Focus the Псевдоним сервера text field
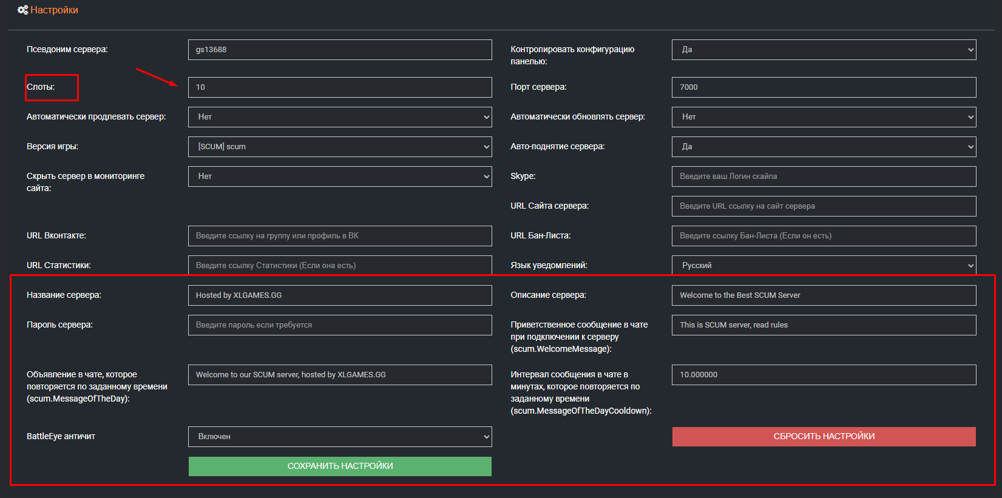 [340, 50]
